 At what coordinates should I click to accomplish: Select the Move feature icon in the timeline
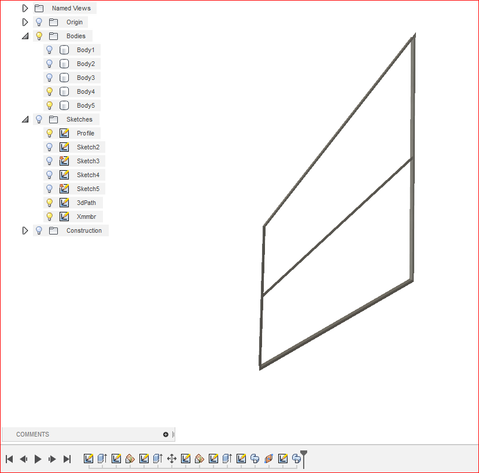172,458
